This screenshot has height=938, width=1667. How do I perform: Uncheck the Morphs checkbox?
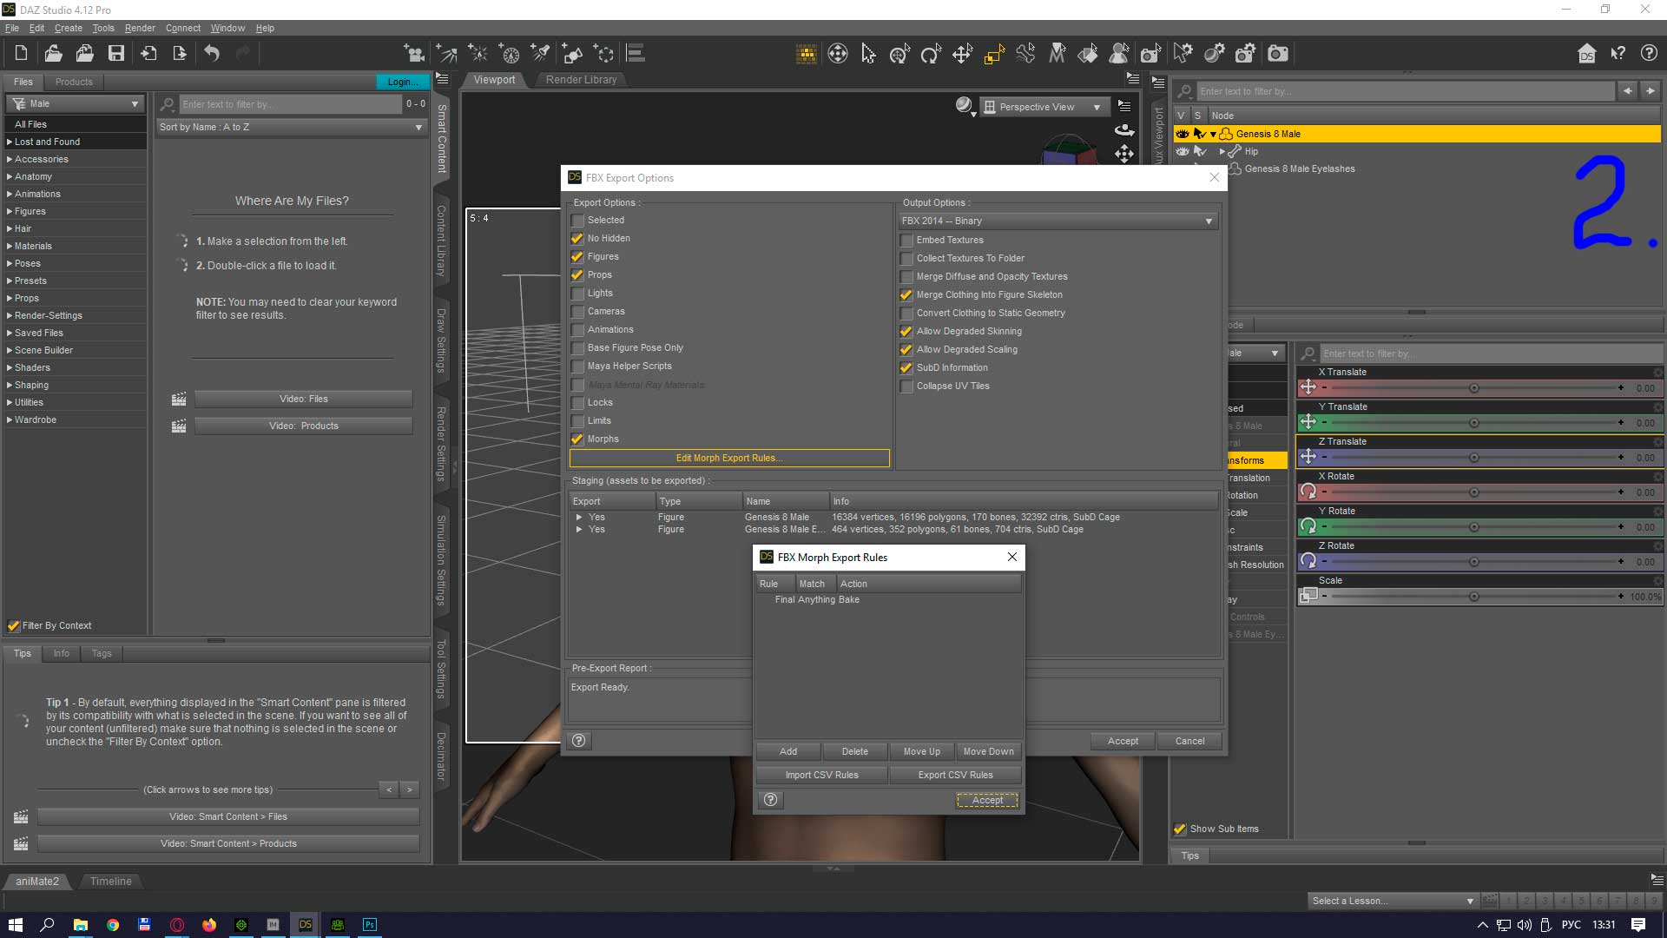[x=577, y=439]
